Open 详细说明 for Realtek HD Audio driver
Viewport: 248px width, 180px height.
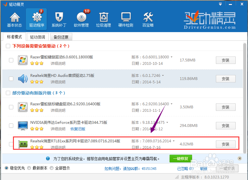click(x=58, y=82)
